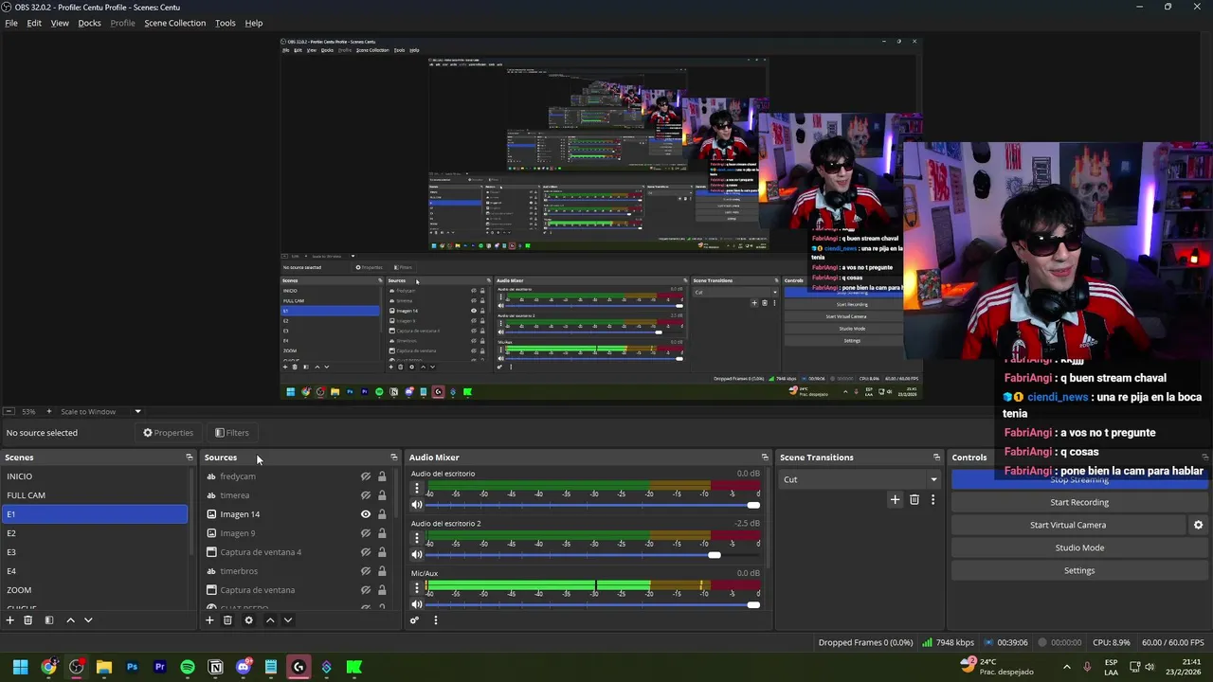This screenshot has height=682, width=1213.
Task: Open OBS Settings button
Action: 1079,570
